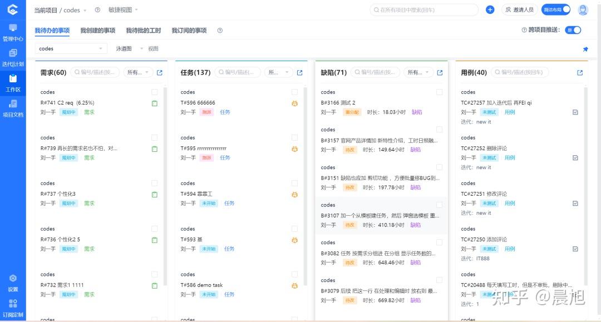
Task: Open the 需求 column in new window icon
Action: pyautogui.click(x=160, y=72)
